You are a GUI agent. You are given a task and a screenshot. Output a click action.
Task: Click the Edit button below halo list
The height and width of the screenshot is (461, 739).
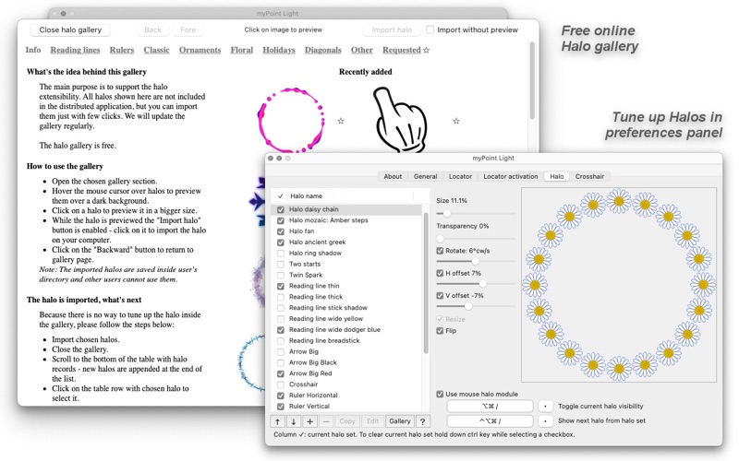[x=373, y=421]
